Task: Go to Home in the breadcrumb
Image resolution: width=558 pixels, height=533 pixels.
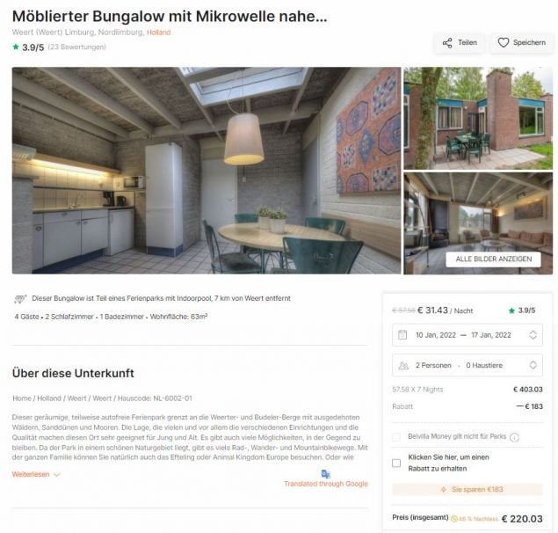Action: 22,398
